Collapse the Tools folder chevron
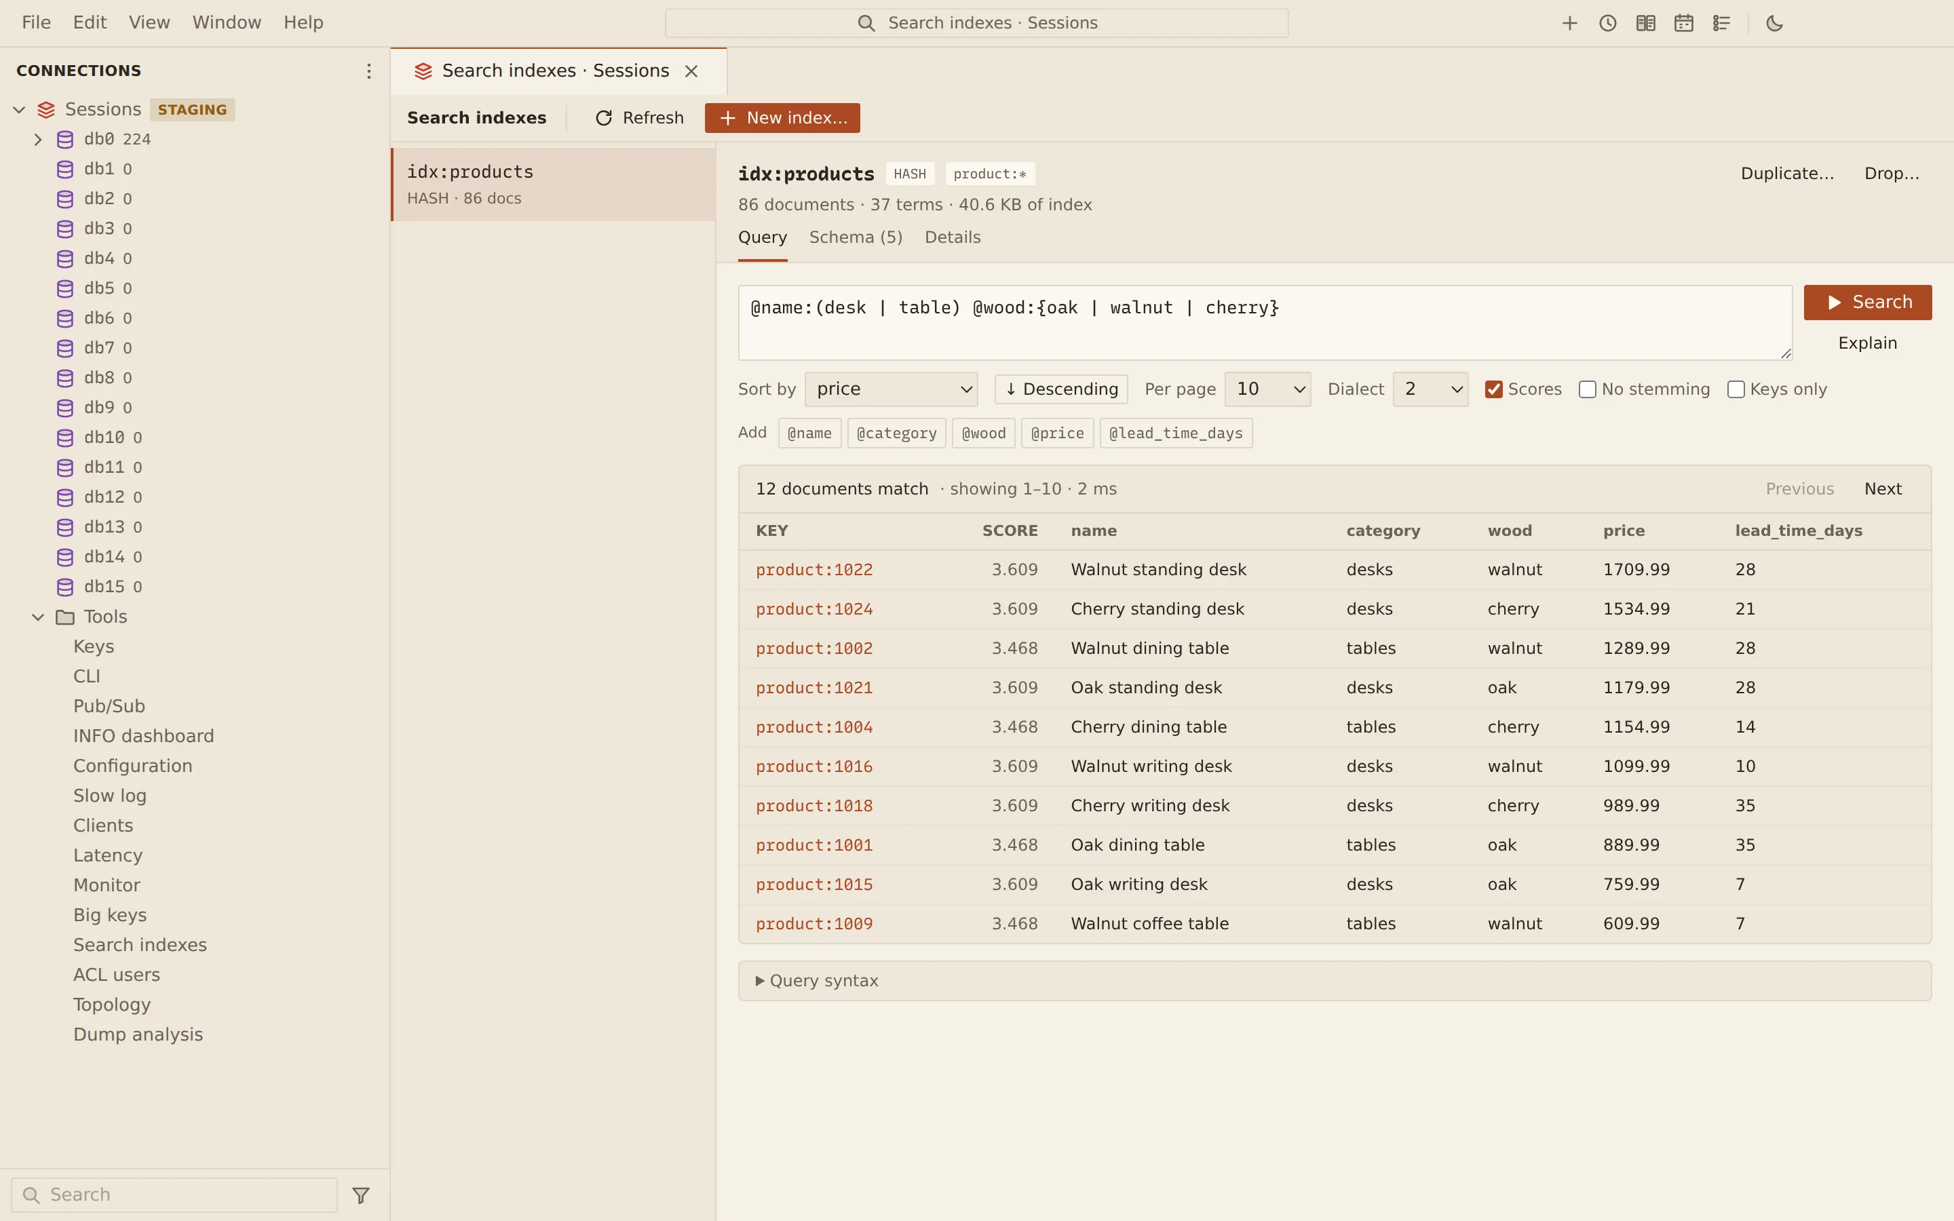Viewport: 1954px width, 1221px height. coord(38,617)
